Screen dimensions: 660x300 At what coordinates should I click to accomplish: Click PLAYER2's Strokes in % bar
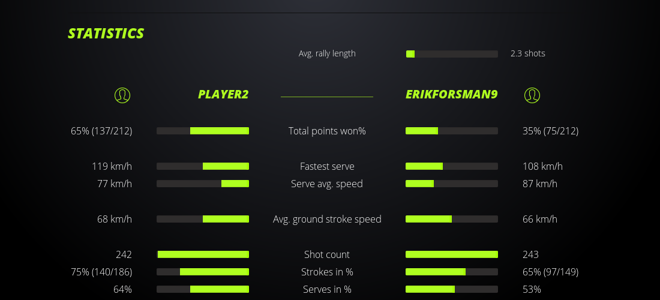click(x=203, y=272)
